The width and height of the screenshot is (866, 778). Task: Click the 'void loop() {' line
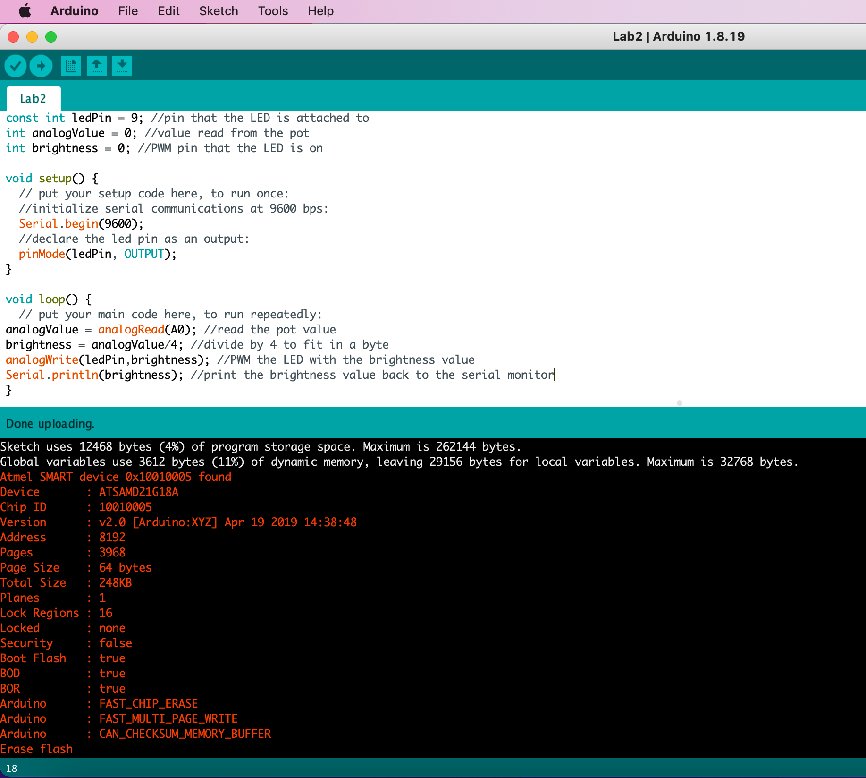click(49, 299)
